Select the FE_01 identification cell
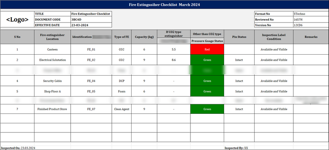329x150 pixels. [x=91, y=49]
